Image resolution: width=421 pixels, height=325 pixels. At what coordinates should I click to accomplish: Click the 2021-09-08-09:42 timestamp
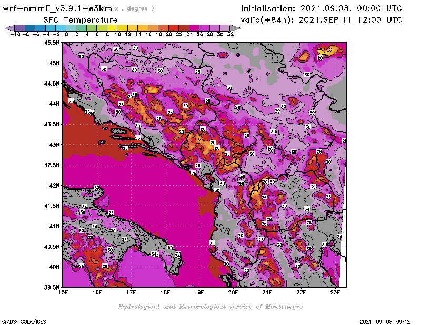click(x=385, y=321)
